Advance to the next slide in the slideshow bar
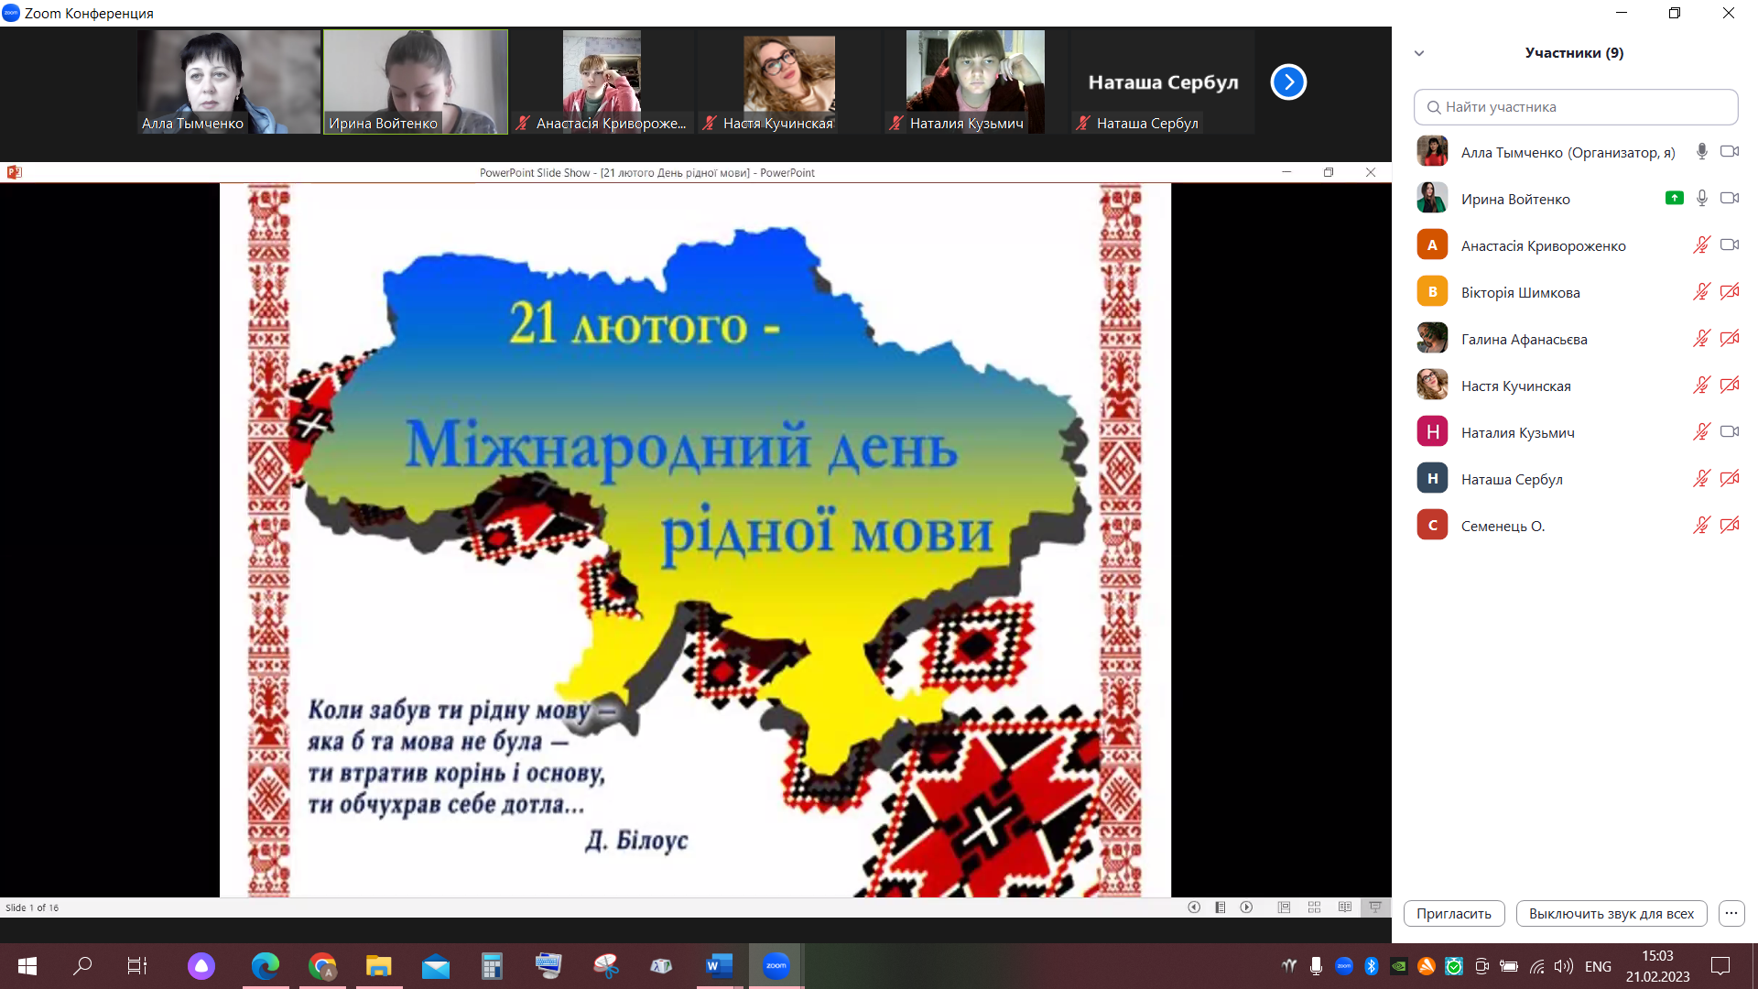 1246,907
